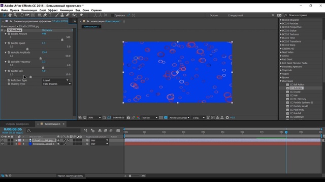Viewport: 325px width, 182px height.
Task: Open the 1 вид layout dropdown
Action: [x=199, y=118]
